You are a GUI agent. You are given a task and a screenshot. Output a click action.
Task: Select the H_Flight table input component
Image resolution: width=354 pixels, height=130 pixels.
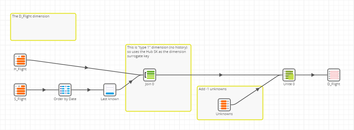click(20, 60)
